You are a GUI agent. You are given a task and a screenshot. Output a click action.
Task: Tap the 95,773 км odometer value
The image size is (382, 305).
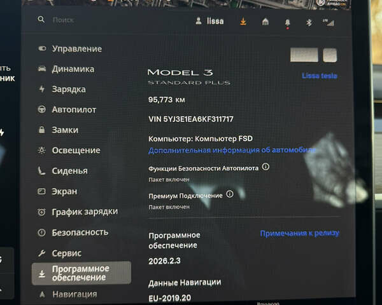167,100
